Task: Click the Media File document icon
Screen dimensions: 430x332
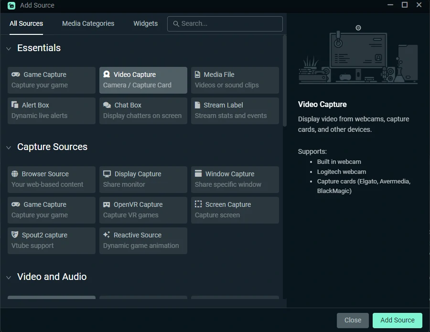Action: pyautogui.click(x=198, y=75)
